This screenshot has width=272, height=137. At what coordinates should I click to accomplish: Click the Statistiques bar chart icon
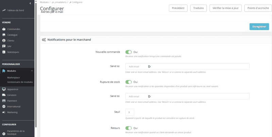[4, 52]
